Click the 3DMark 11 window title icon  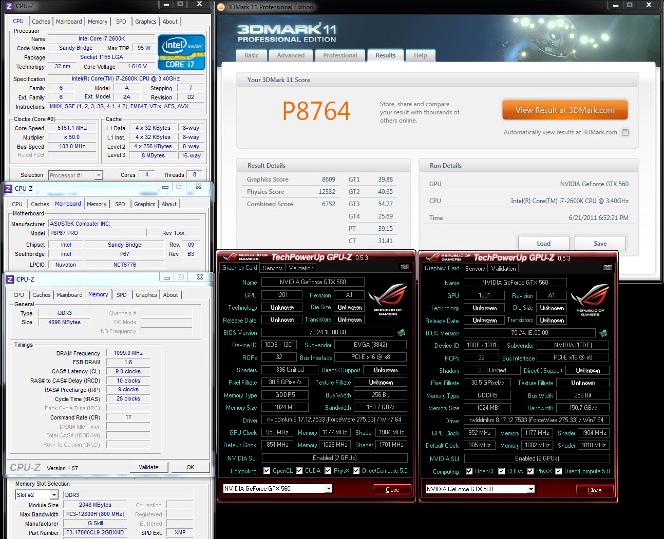[x=221, y=7]
